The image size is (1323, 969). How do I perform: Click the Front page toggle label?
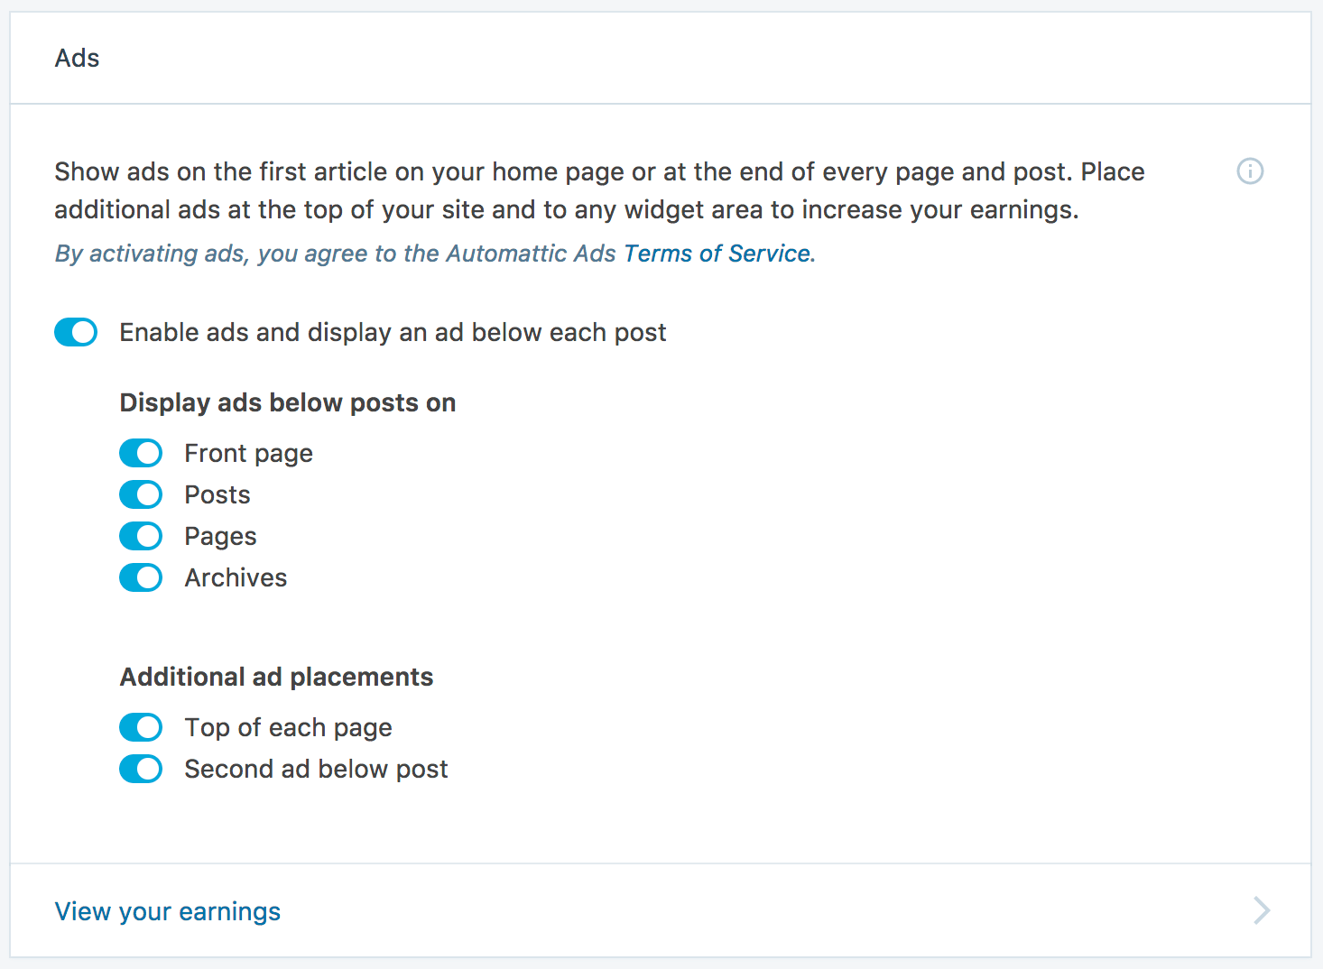[248, 453]
